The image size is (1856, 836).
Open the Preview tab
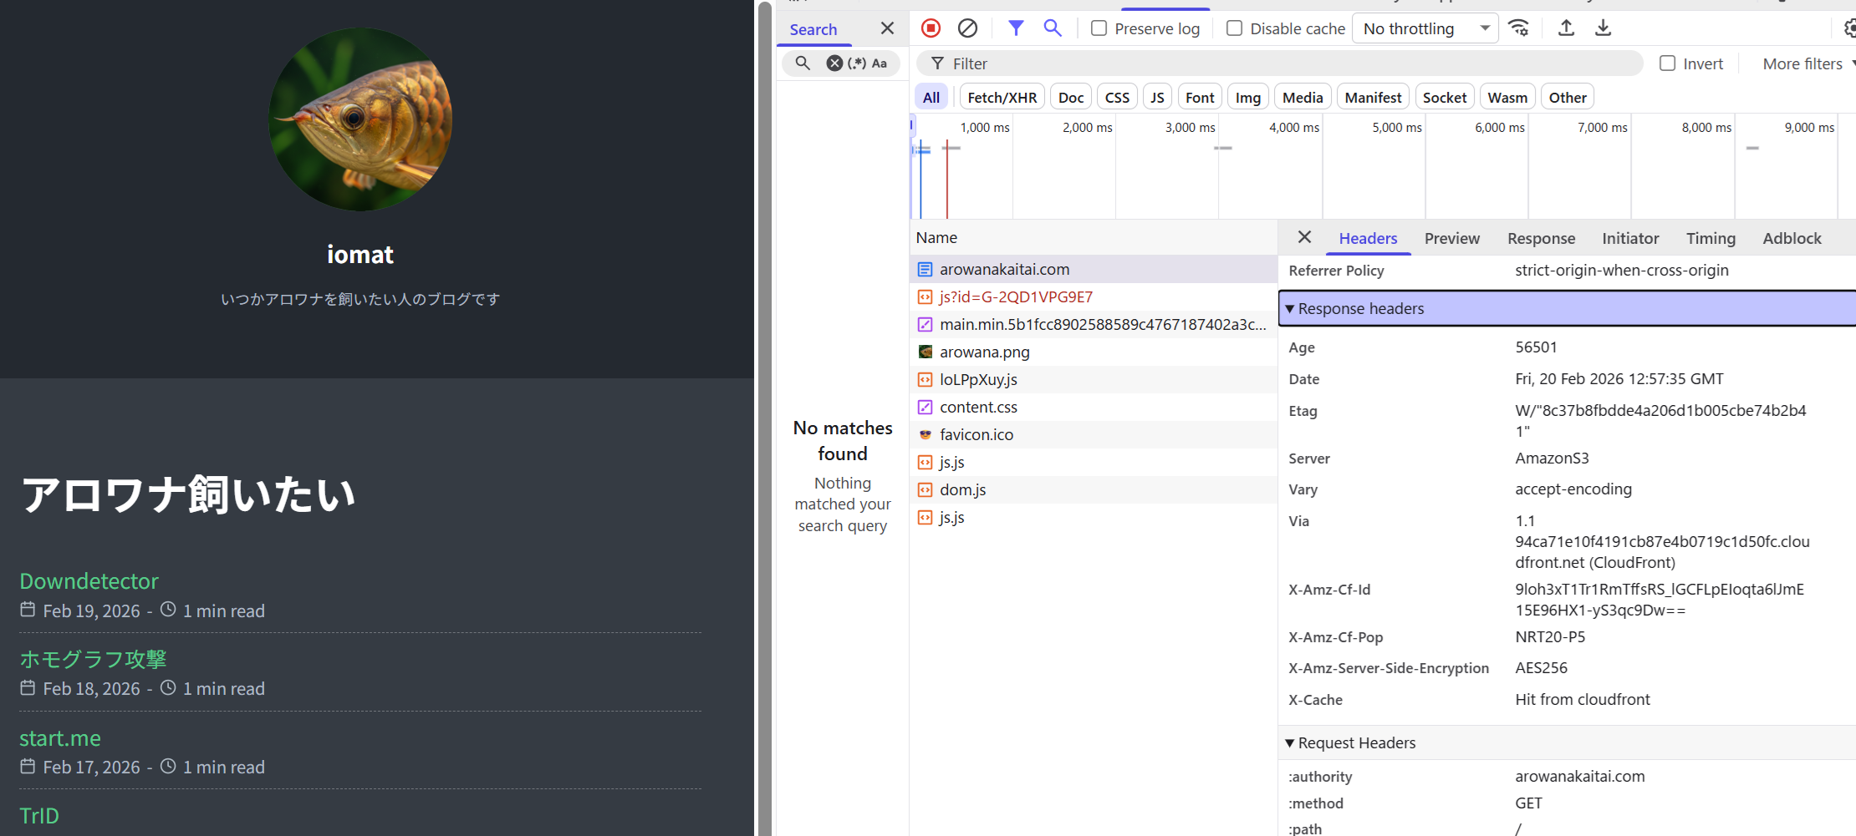click(x=1451, y=239)
